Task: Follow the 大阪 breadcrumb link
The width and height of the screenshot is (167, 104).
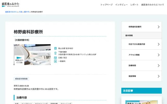Action: [20, 12]
